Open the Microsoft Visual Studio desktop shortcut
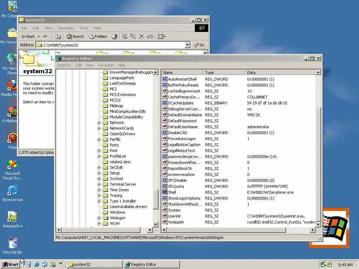Viewport: 359px width, 269px height. click(x=13, y=170)
